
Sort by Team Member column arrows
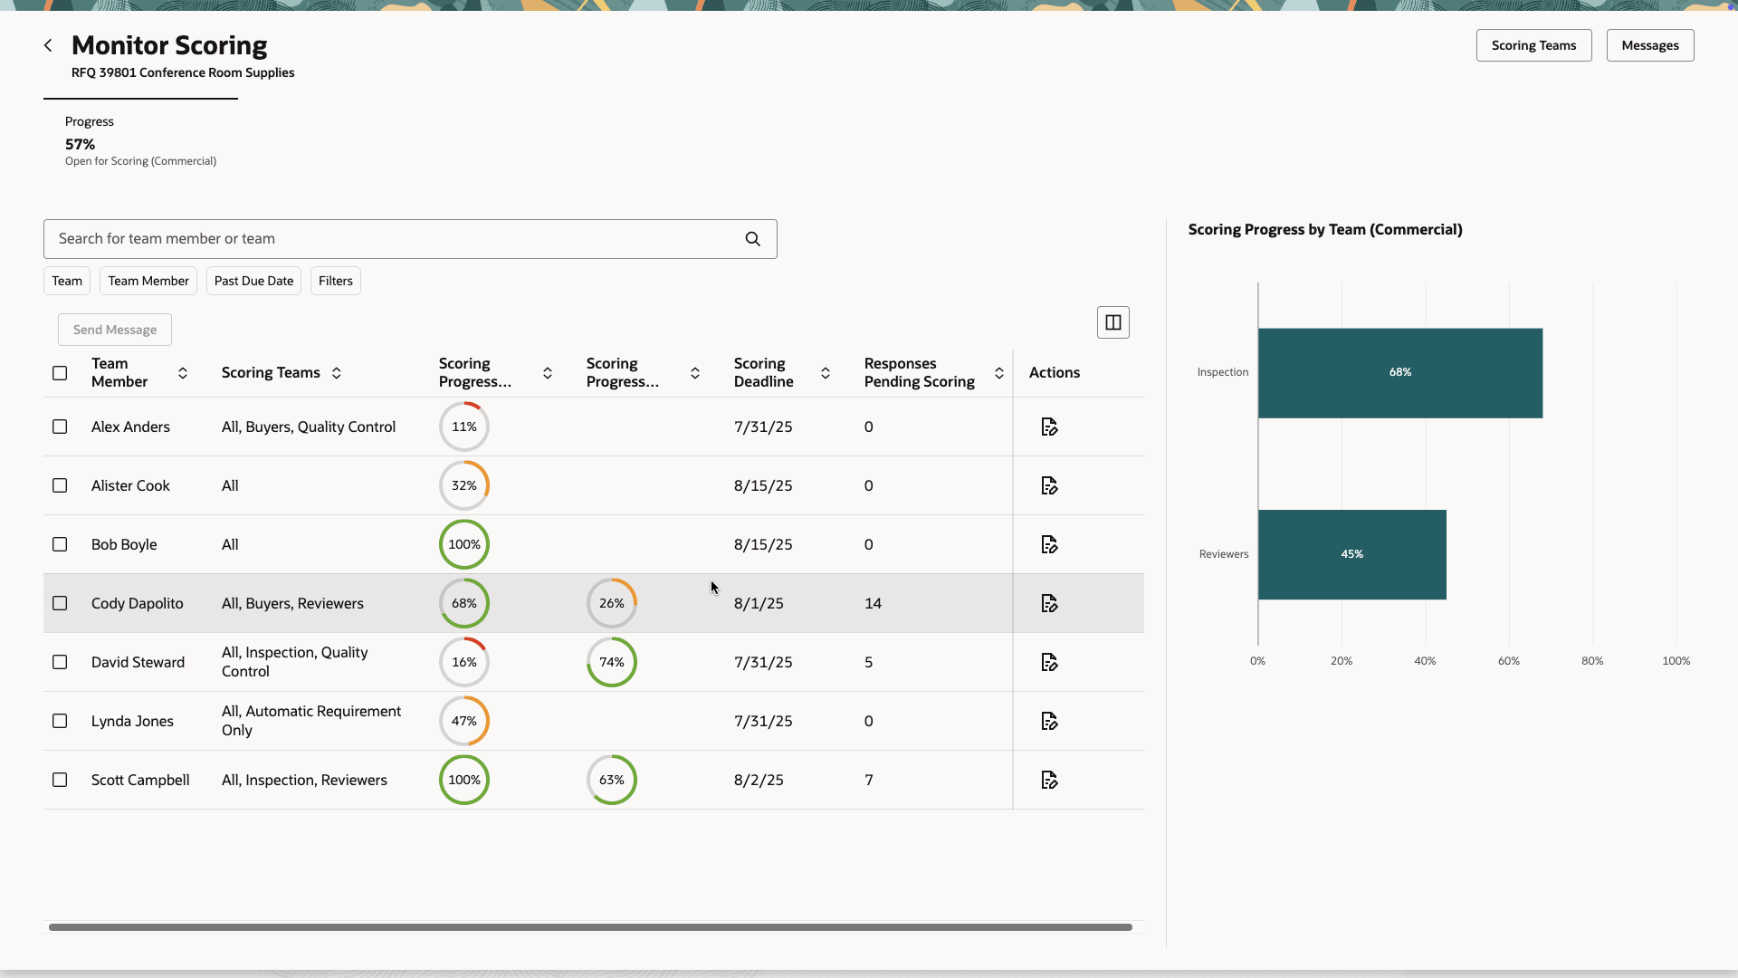(183, 373)
